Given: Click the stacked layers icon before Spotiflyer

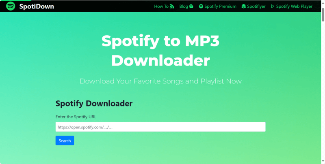Looking at the screenshot, I should [244, 6].
